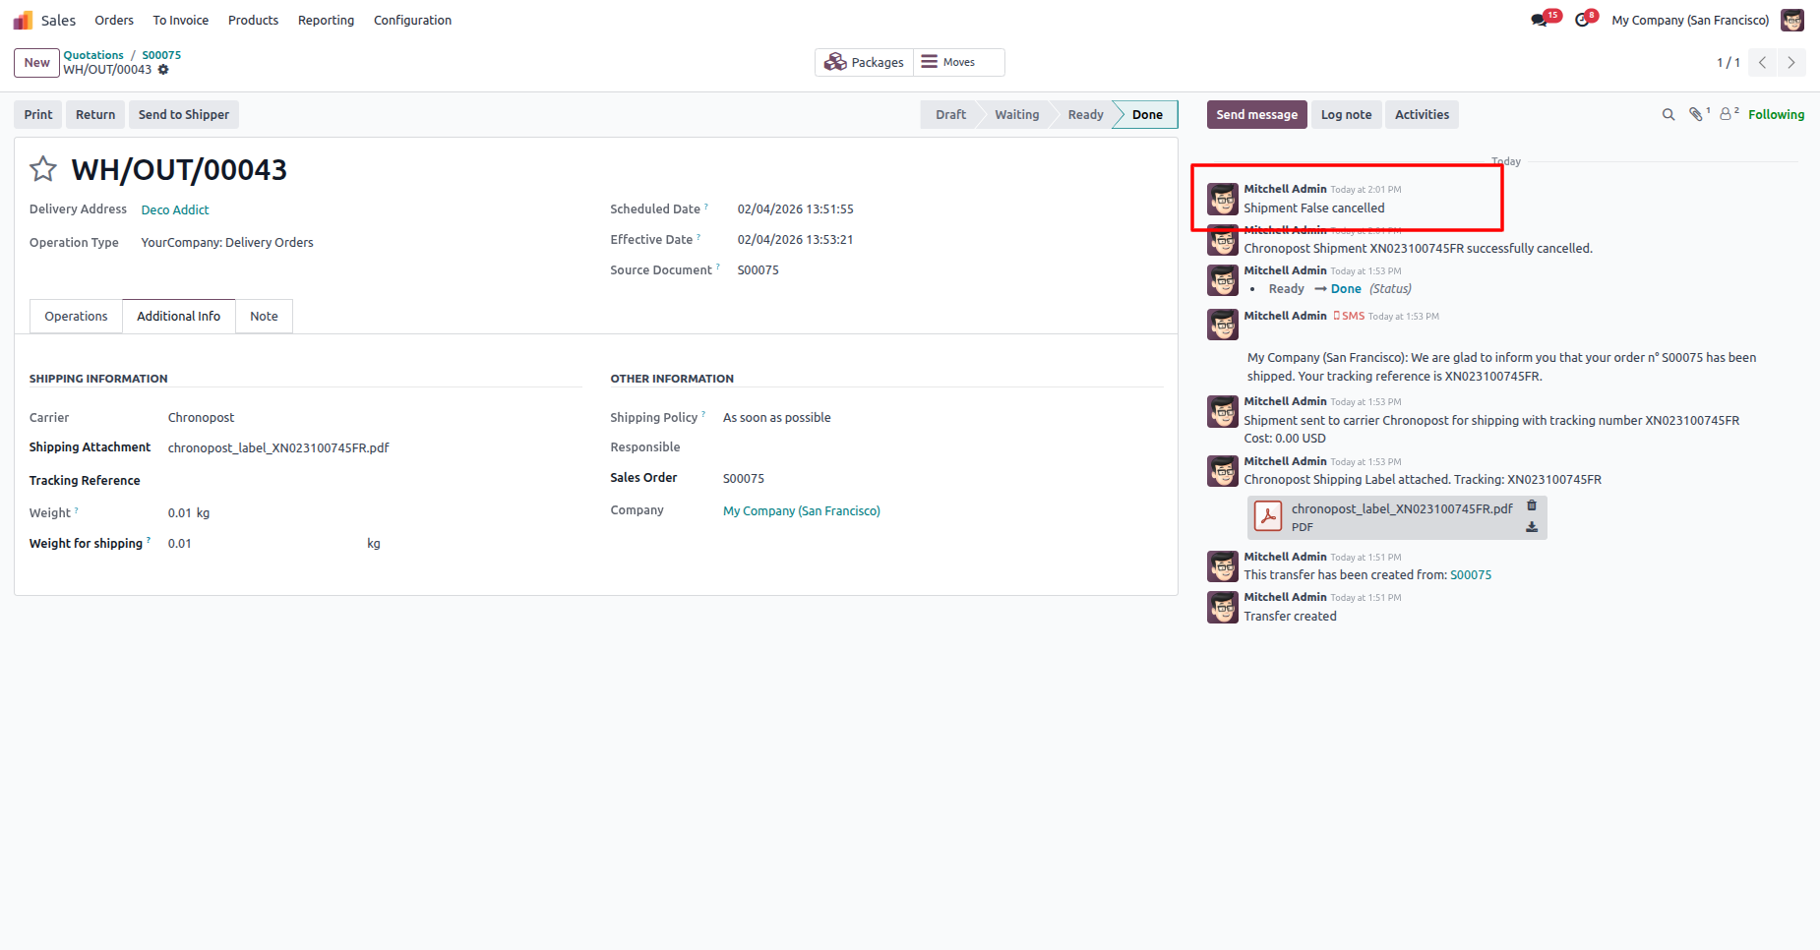Click the Print button
The width and height of the screenshot is (1820, 950).
point(38,115)
